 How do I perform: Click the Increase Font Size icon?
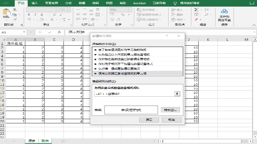[54, 15]
